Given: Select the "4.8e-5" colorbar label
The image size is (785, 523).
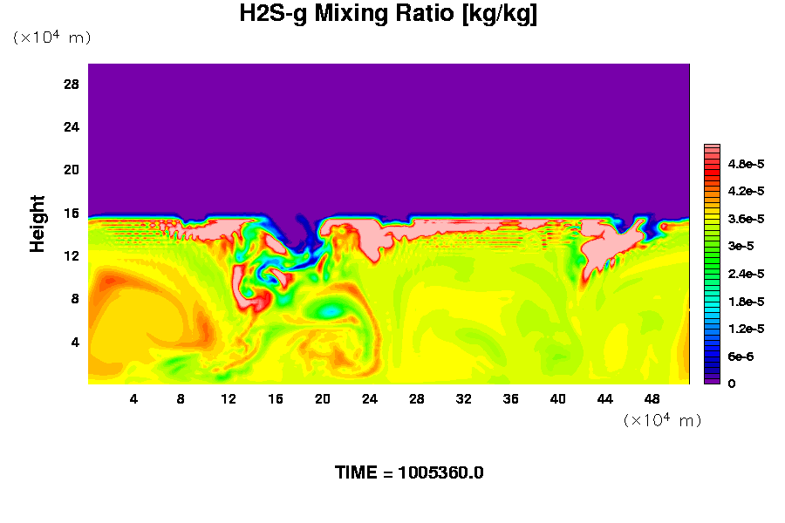Looking at the screenshot, I should point(746,163).
